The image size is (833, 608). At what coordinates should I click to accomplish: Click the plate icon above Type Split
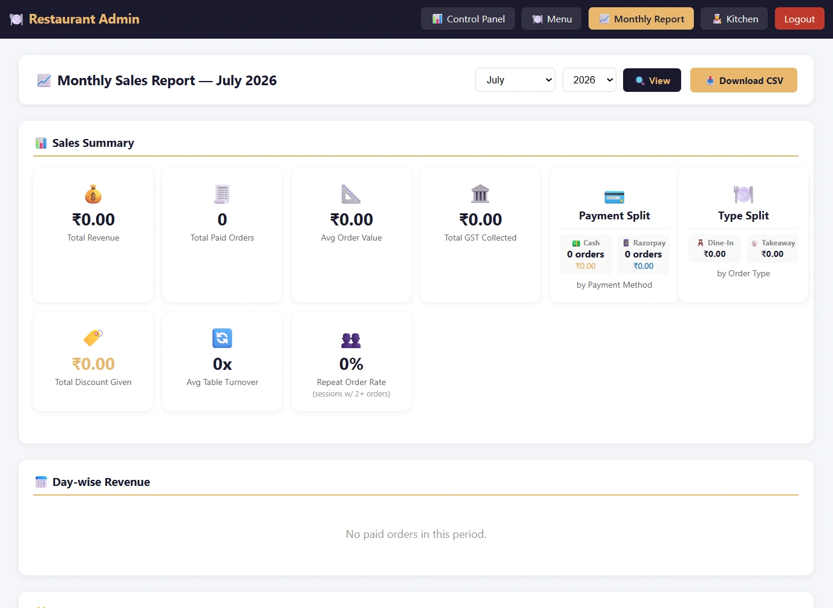click(743, 195)
